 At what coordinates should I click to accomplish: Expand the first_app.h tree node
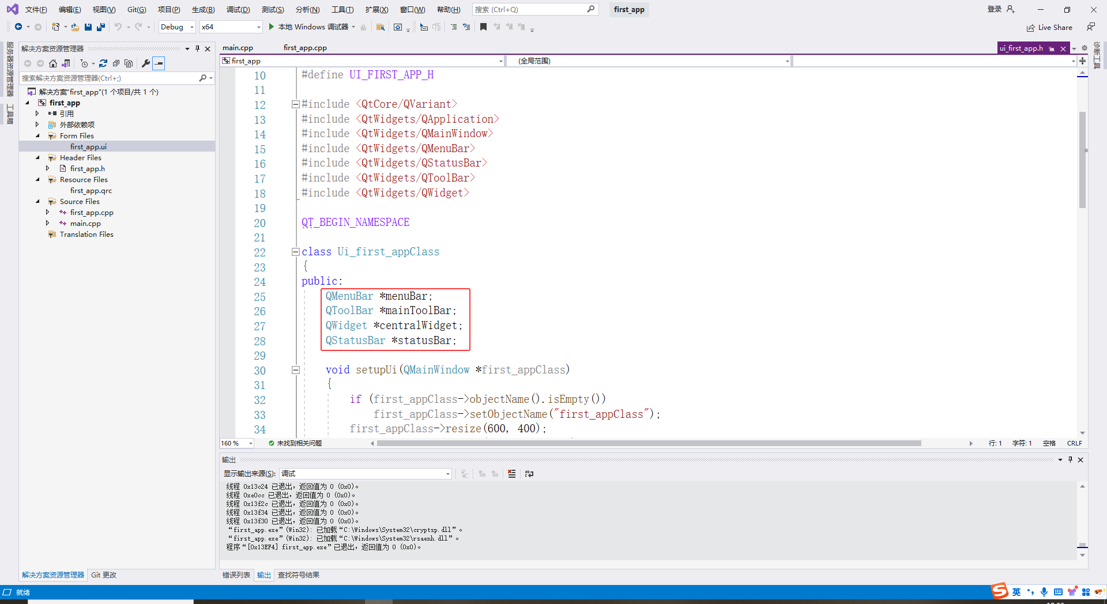(48, 168)
